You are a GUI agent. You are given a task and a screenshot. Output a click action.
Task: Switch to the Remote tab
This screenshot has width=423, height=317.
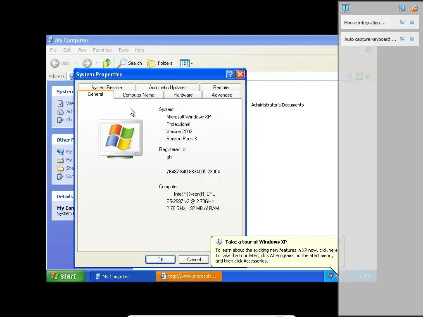click(221, 88)
